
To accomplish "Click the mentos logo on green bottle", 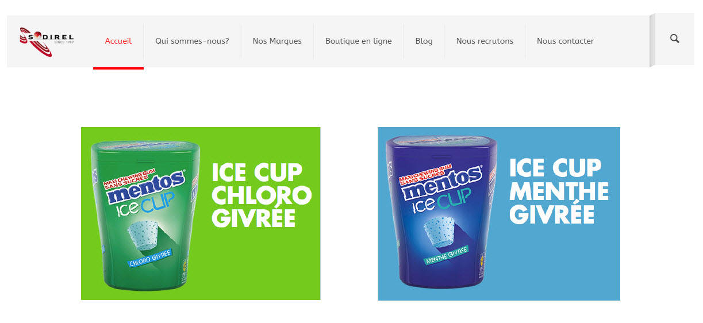I will pos(147,187).
